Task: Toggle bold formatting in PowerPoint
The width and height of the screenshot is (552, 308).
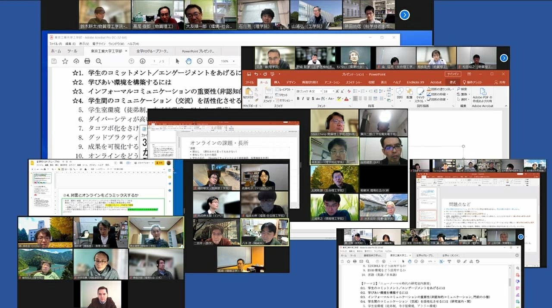Action: pos(297,98)
